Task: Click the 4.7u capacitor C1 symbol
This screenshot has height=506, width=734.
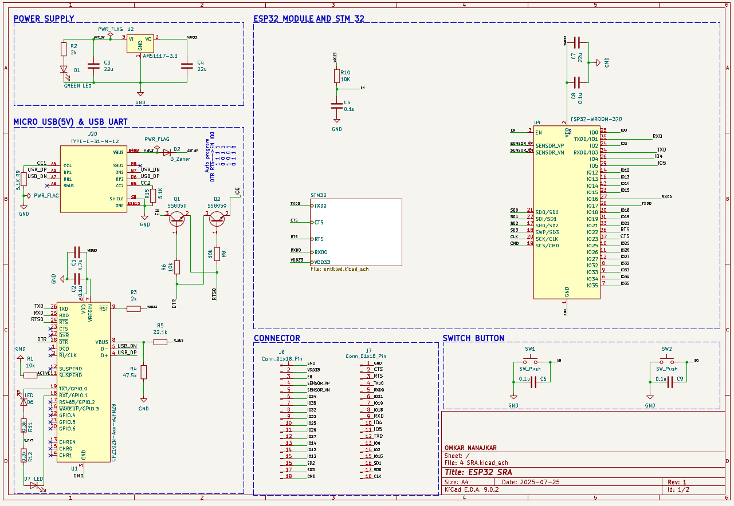Action: [77, 252]
